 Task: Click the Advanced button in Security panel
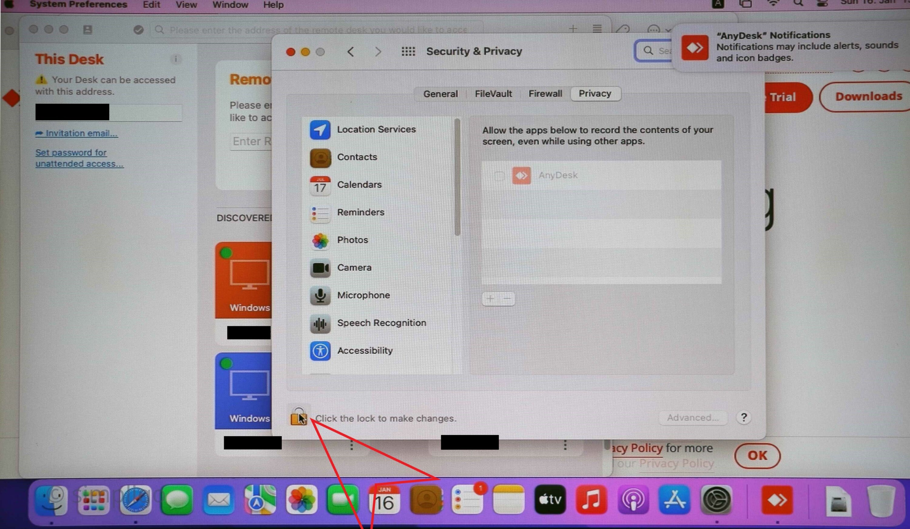[691, 417]
